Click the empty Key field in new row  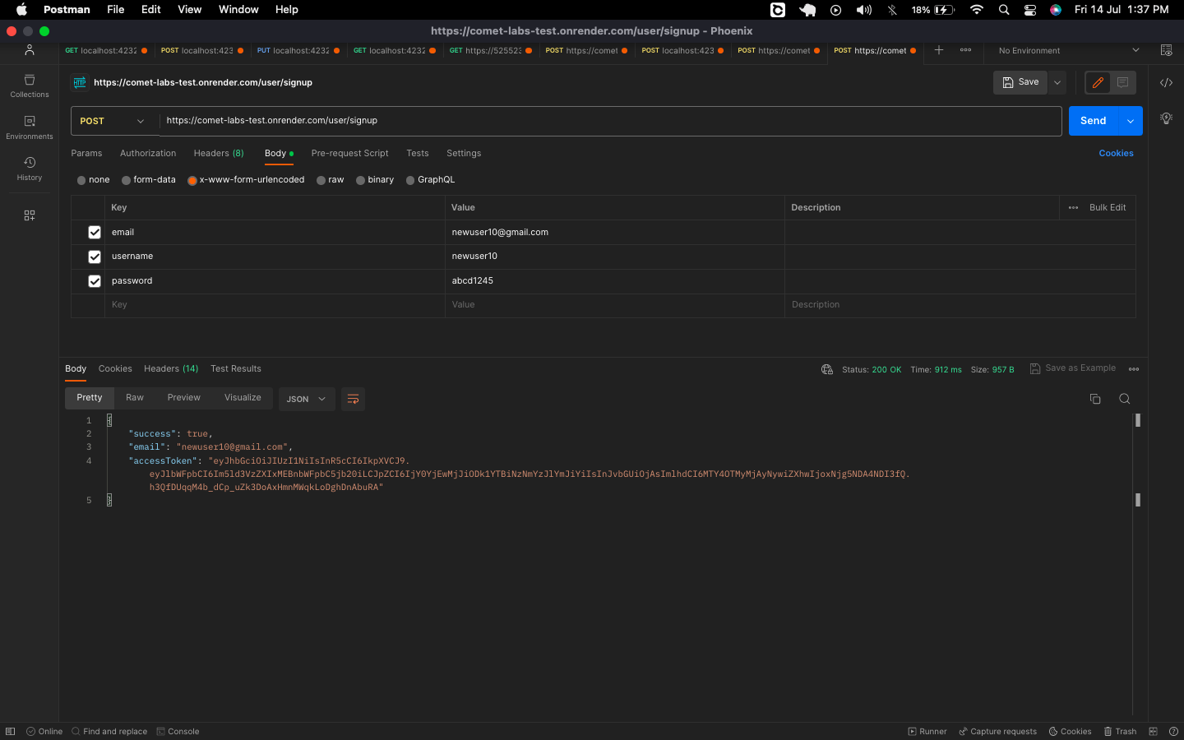click(x=276, y=305)
